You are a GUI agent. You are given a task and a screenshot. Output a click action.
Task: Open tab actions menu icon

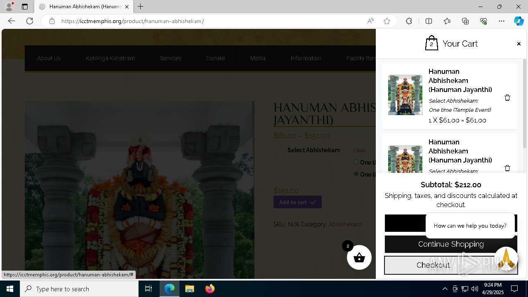point(25,7)
